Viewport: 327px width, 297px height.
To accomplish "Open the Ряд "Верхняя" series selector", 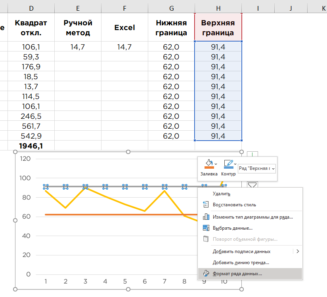I will pos(257,168).
